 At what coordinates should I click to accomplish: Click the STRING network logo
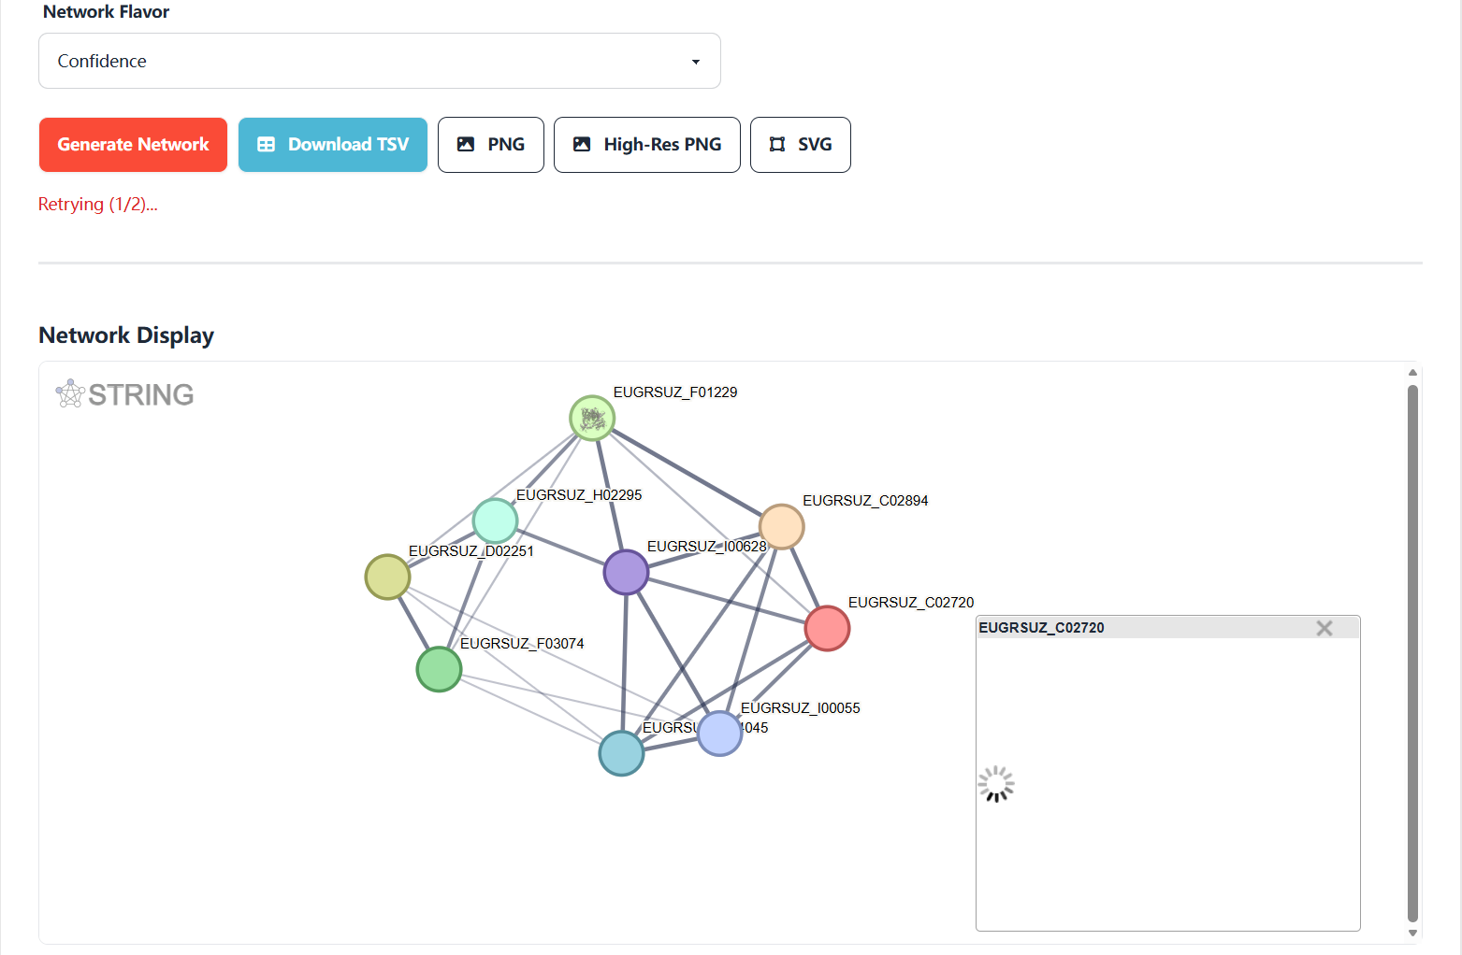pyautogui.click(x=124, y=393)
